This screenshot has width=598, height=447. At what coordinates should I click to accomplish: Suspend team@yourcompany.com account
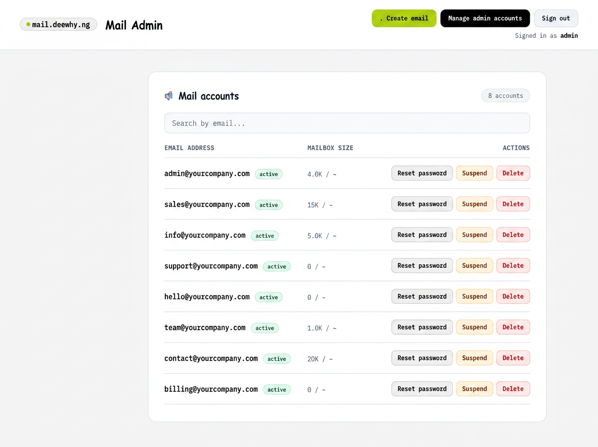(x=474, y=327)
